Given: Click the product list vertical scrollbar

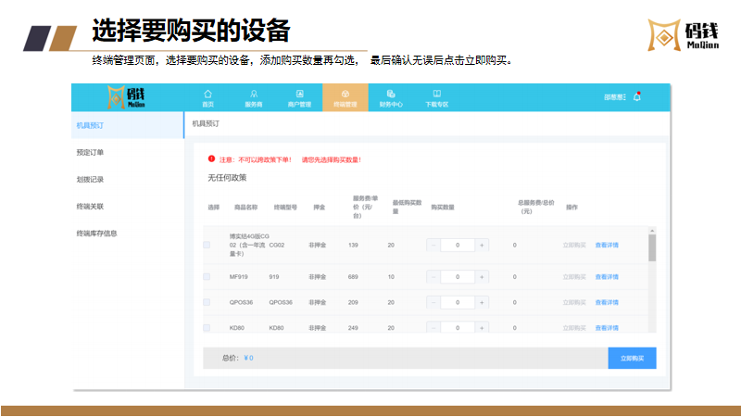Looking at the screenshot, I should point(652,248).
